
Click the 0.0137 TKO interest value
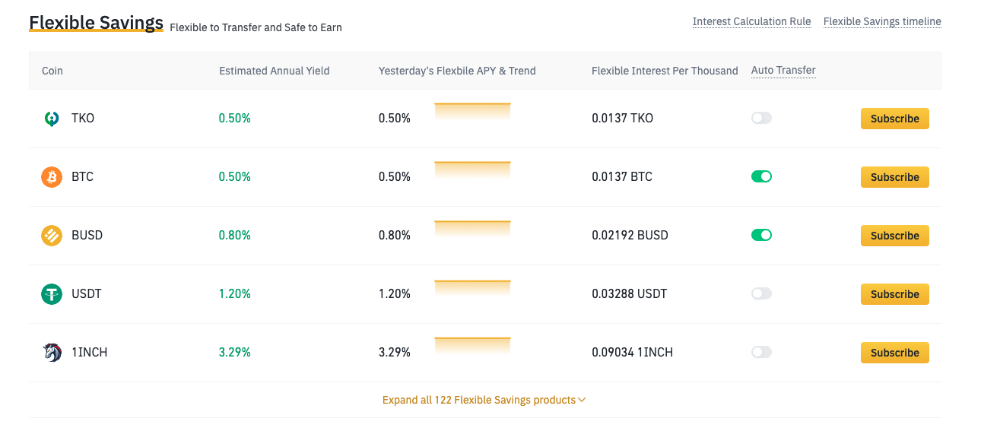622,119
